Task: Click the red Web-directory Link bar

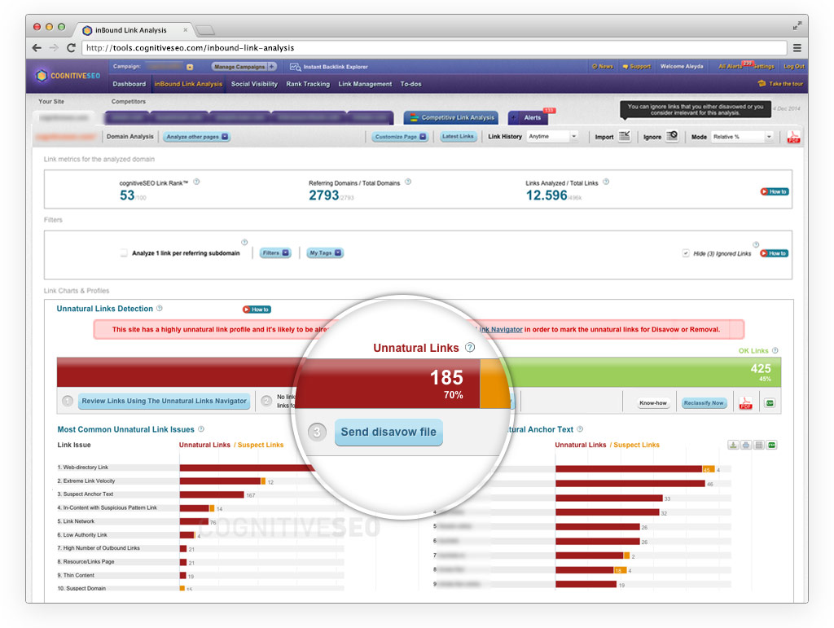Action: tap(248, 468)
